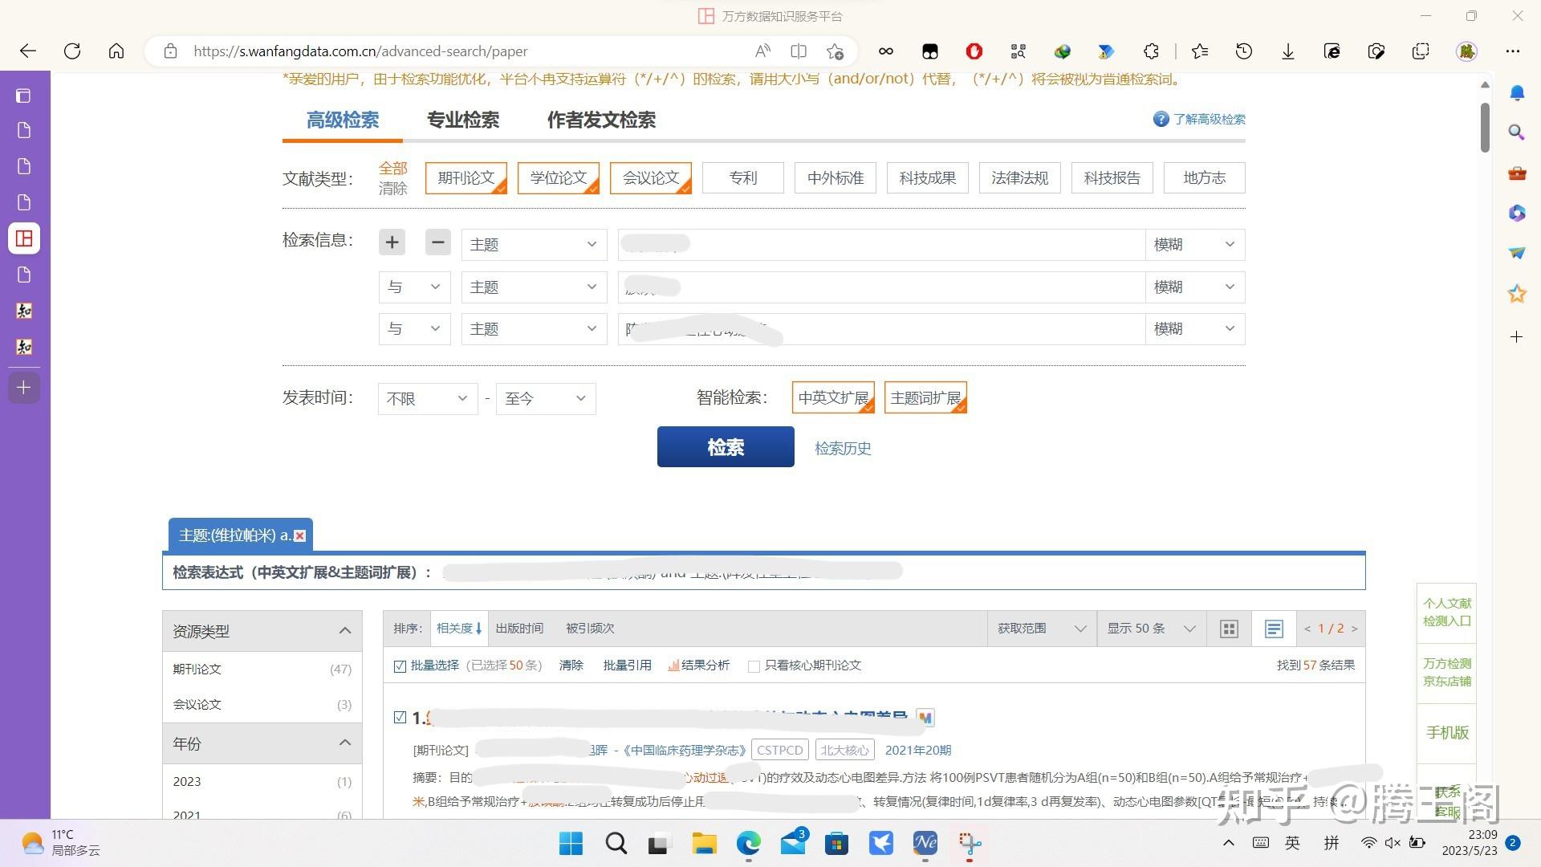The image size is (1541, 867).
Task: Sort results by 出版时间
Action: coord(519,629)
